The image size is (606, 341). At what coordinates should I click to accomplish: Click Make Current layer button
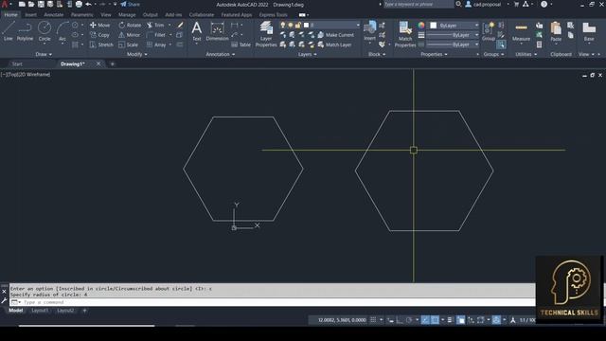(335, 35)
